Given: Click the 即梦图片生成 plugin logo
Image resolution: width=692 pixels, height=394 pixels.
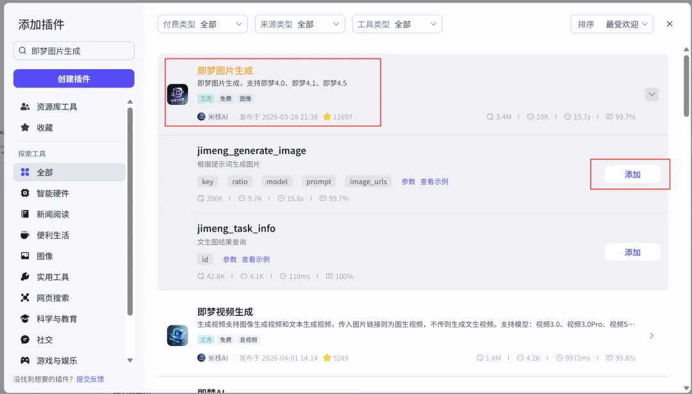Looking at the screenshot, I should [x=177, y=94].
